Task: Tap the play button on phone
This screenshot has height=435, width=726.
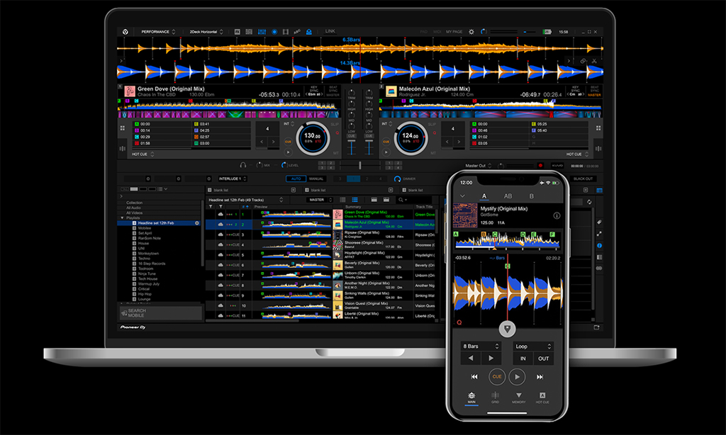Action: [x=517, y=377]
